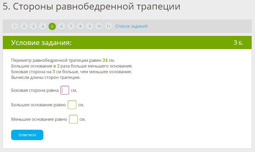Go to task number 9
255x152 pixels.
[90, 26]
